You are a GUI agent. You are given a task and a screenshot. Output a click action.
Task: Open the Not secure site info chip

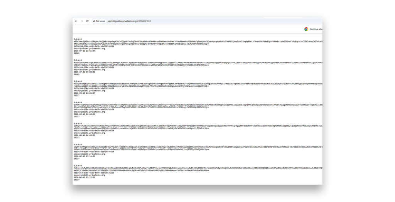[x=99, y=21]
